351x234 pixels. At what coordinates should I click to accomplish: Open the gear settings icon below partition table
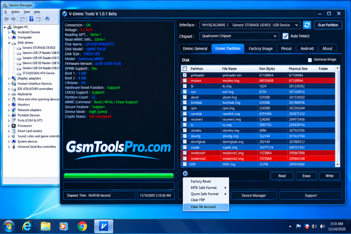(x=185, y=173)
